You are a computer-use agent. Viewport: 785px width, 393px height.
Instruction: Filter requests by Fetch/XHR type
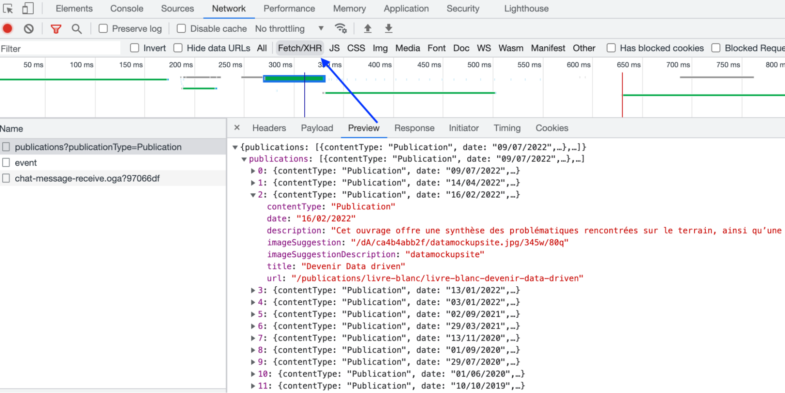(x=300, y=48)
